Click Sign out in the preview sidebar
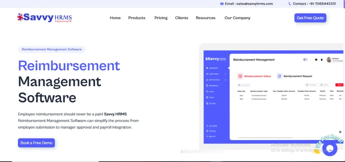Viewport: 345px width, 162px height. click(211, 136)
